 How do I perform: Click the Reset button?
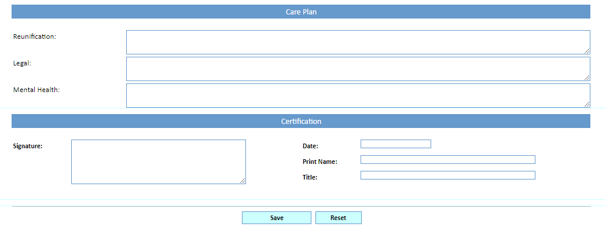tap(338, 218)
